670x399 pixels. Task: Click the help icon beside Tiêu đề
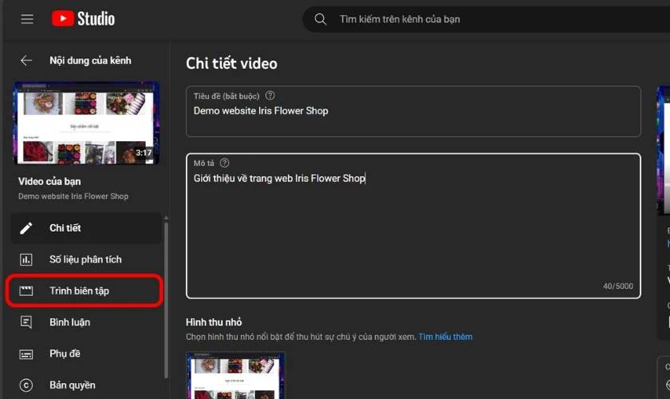coord(270,96)
